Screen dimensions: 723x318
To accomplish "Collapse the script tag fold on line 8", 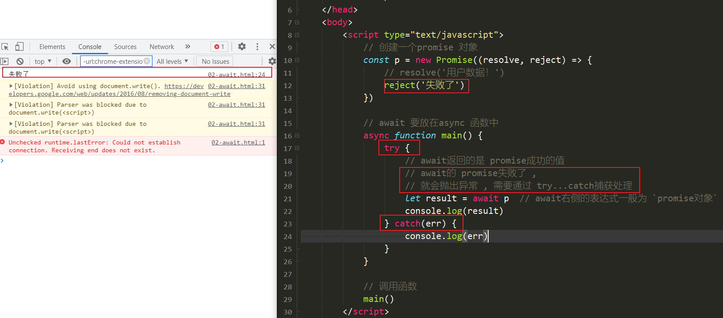I will [297, 35].
